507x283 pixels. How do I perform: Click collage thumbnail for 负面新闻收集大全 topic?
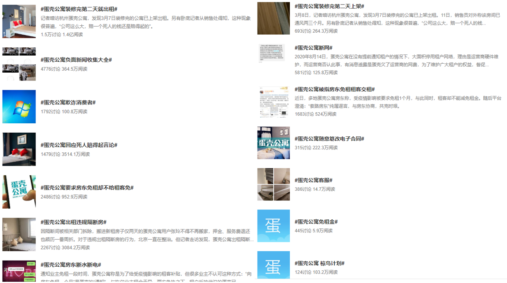[x=19, y=64]
